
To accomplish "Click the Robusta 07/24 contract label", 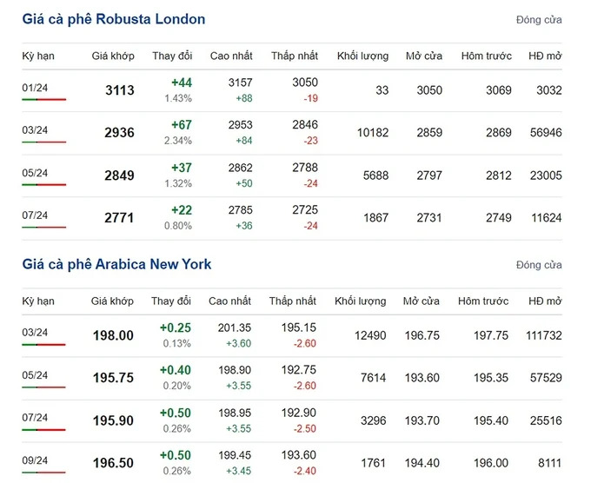I will pyautogui.click(x=35, y=214).
